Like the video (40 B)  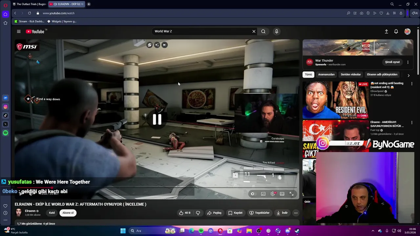(184, 213)
